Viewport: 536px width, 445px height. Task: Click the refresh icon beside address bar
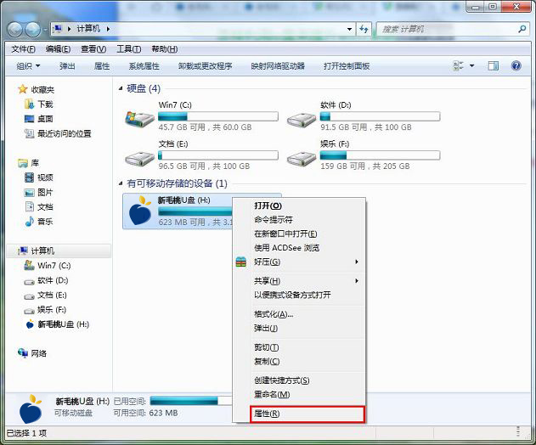click(x=364, y=29)
